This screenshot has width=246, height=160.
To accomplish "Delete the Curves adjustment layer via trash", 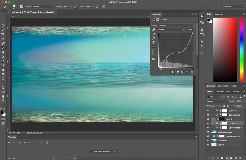I will (192, 72).
